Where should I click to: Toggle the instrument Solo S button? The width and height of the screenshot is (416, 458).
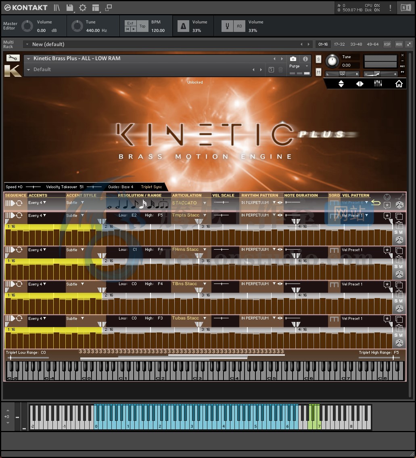click(318, 59)
